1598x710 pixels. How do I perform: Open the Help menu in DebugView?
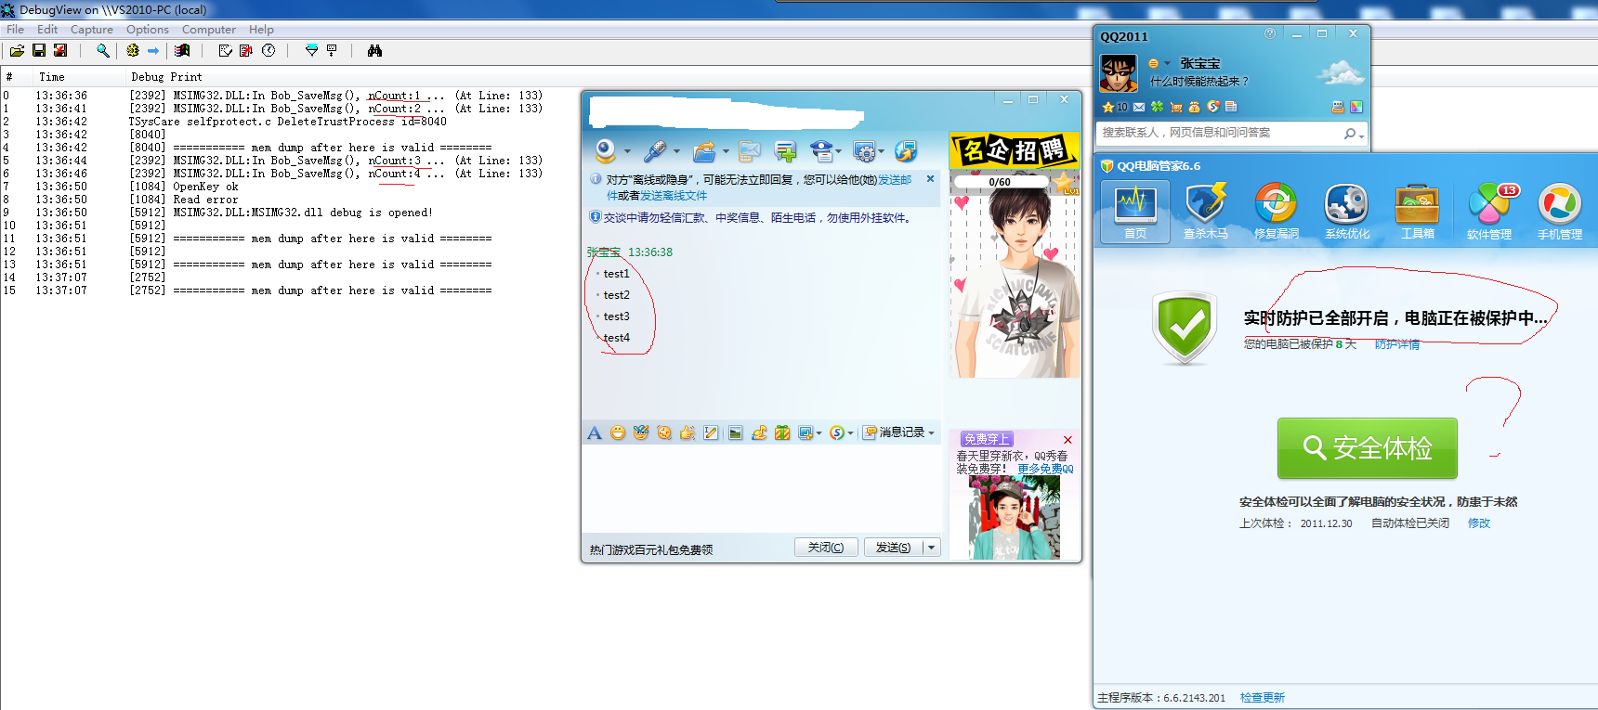tap(261, 30)
